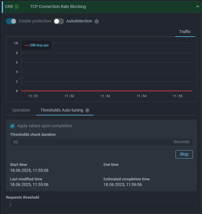This screenshot has width=202, height=214.
Task: Collapse the TCP Connection Rate Blocking panel
Action: click(198, 6)
